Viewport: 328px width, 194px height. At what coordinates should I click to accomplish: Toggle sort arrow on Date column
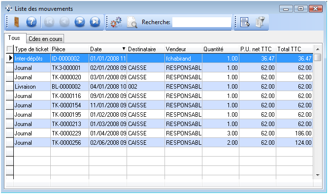tap(124, 49)
